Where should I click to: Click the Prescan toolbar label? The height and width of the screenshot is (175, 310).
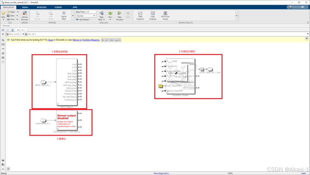(x=6, y=26)
